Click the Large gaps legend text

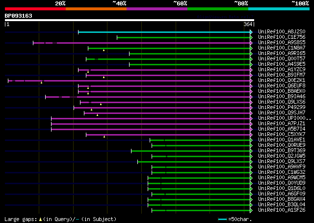21,220
